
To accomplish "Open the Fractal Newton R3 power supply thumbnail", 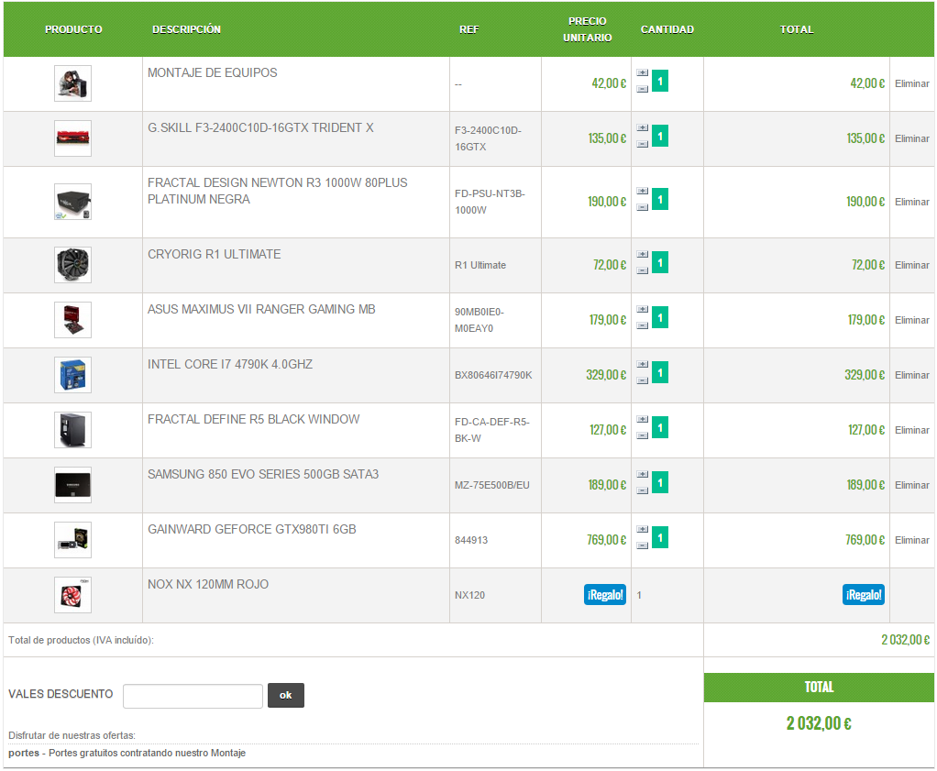I will pos(73,202).
